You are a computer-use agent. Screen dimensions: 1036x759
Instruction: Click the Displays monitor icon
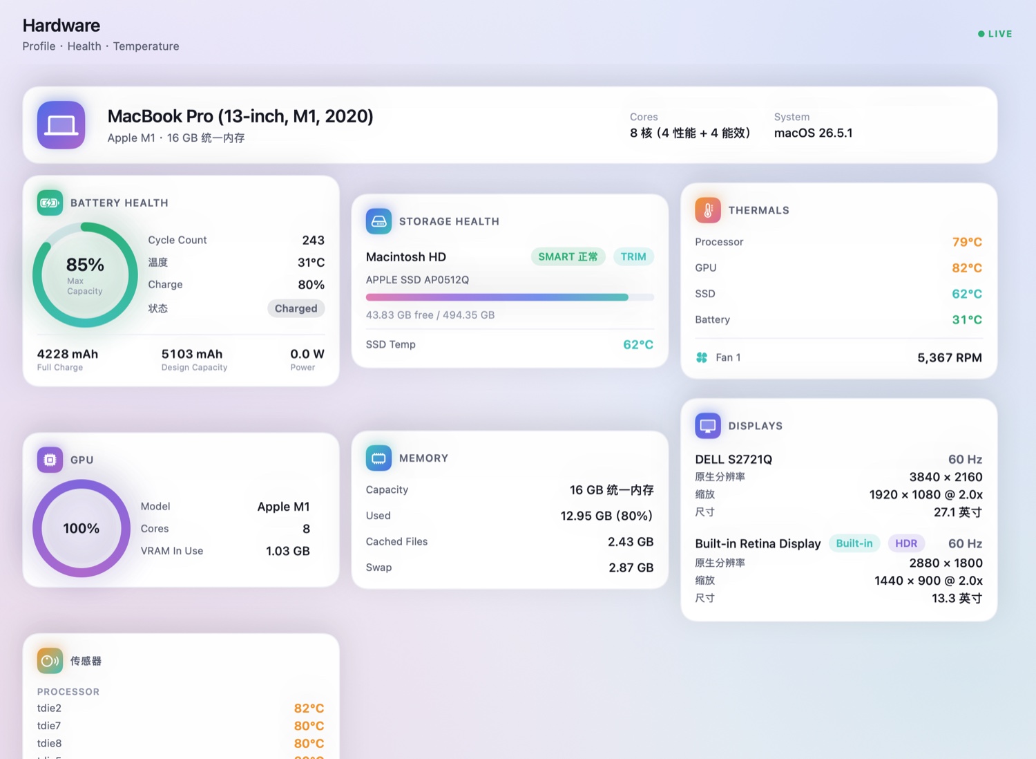pos(708,426)
